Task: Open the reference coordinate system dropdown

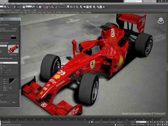Action: (x=29, y=7)
